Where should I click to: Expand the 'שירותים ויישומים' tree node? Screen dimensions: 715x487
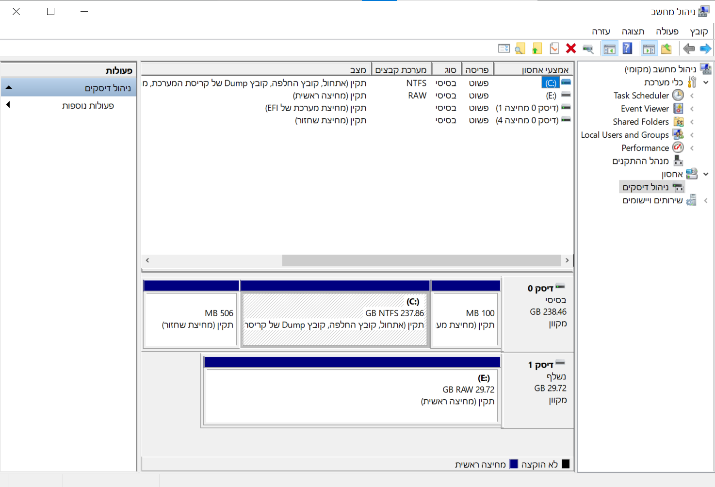pyautogui.click(x=705, y=200)
